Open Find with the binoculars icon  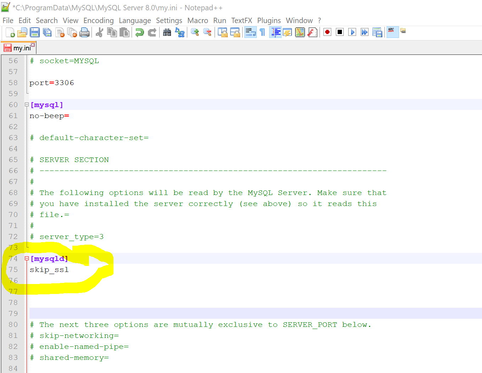point(167,33)
